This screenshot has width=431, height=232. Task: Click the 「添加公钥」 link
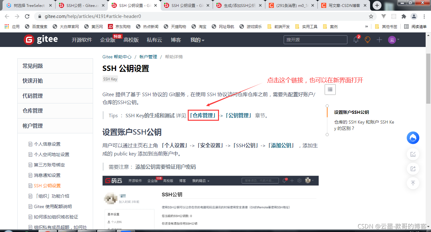(x=282, y=145)
